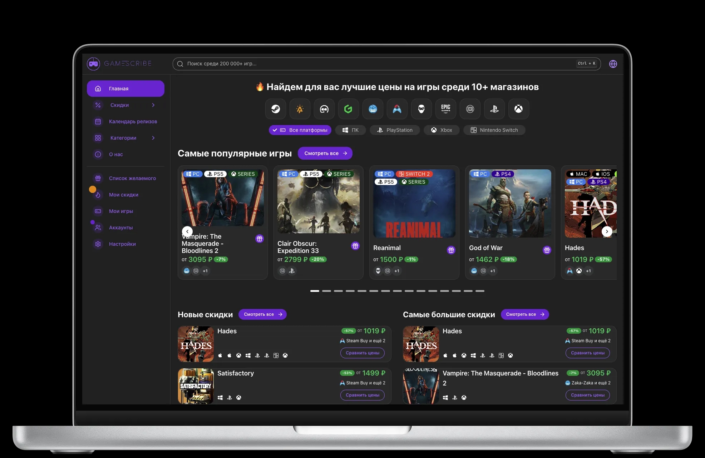705x458 pixels.
Task: Expand the Скидки section chevron
Action: click(x=153, y=105)
